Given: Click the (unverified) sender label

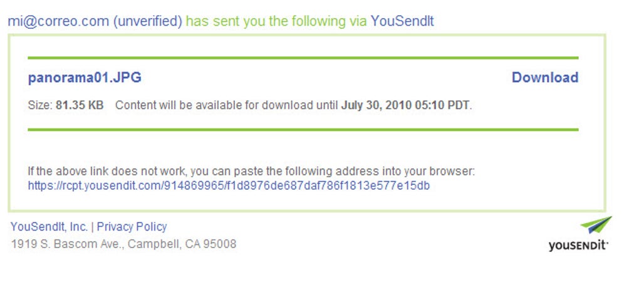Looking at the screenshot, I should 147,21.
